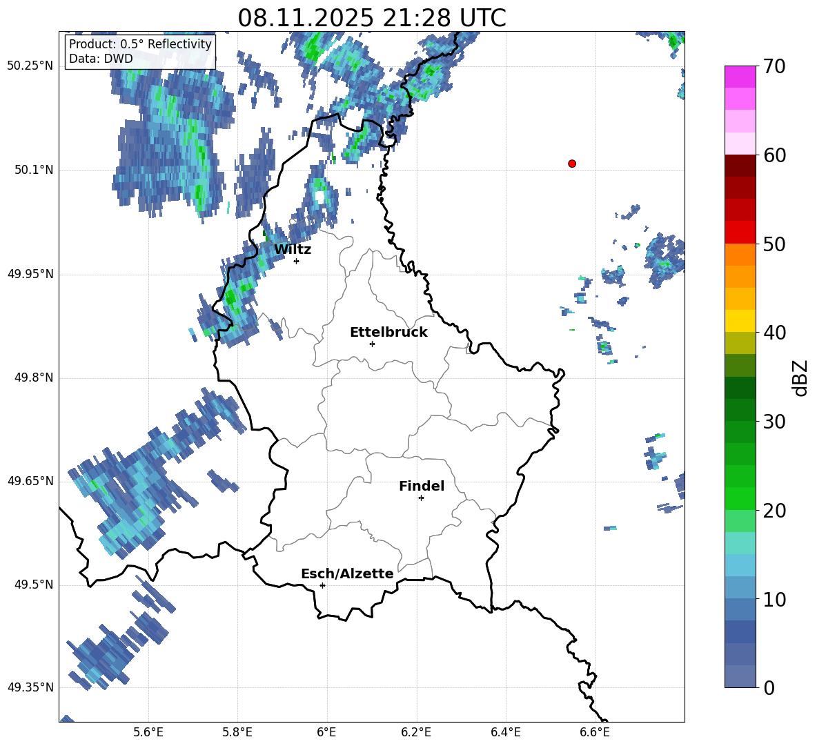Click the cross marker below Esch/Alzette

[x=322, y=585]
